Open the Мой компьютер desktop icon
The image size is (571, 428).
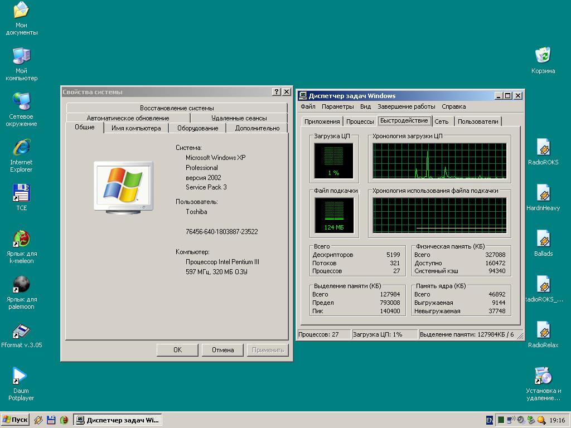(x=21, y=56)
